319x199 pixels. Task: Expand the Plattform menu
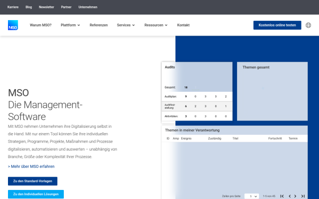70,25
